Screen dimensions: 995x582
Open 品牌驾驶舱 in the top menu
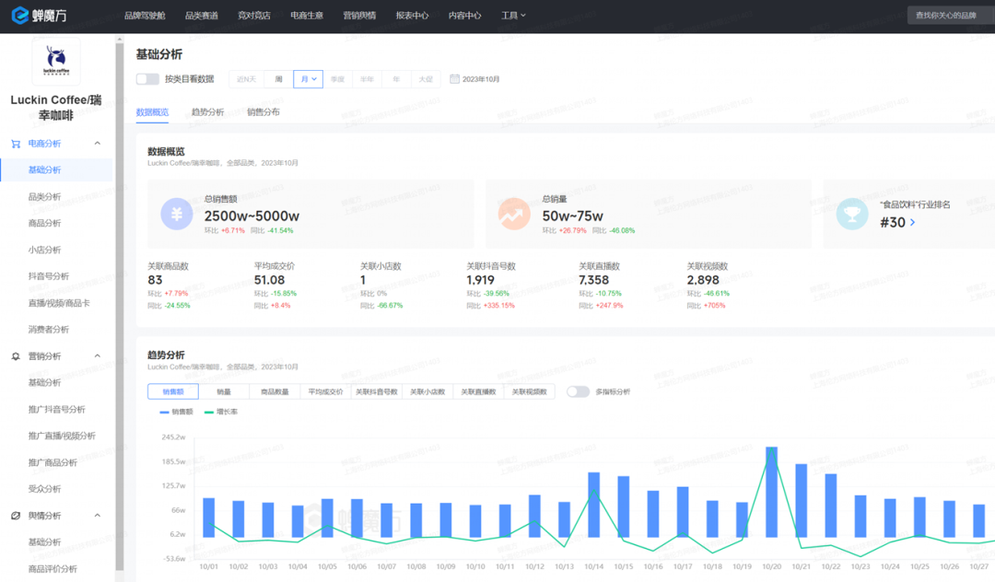pos(146,16)
